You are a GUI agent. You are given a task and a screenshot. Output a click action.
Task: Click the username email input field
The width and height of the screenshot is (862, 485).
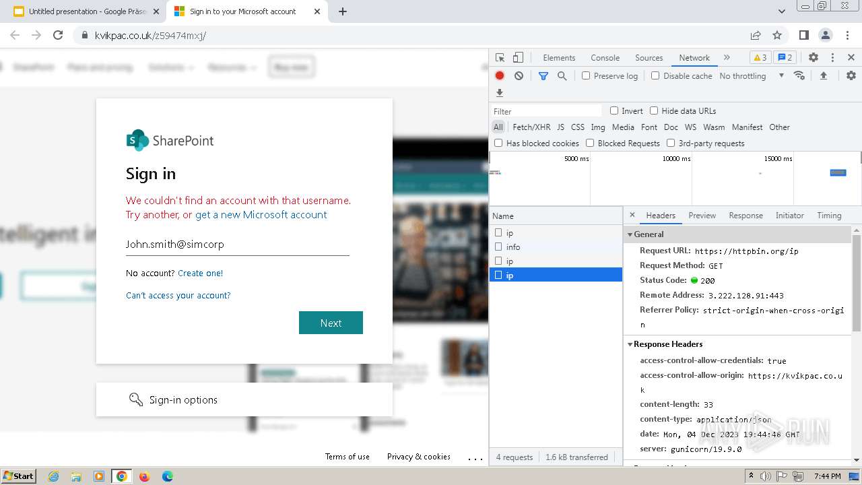coord(238,245)
